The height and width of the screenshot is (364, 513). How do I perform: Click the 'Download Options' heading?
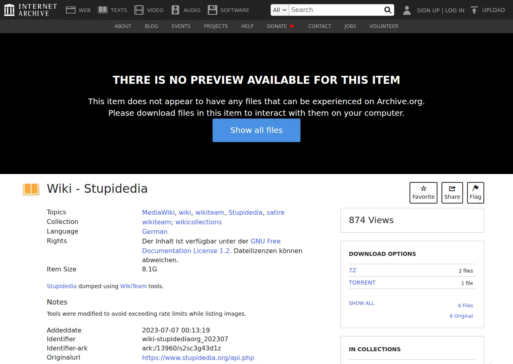coord(382,254)
